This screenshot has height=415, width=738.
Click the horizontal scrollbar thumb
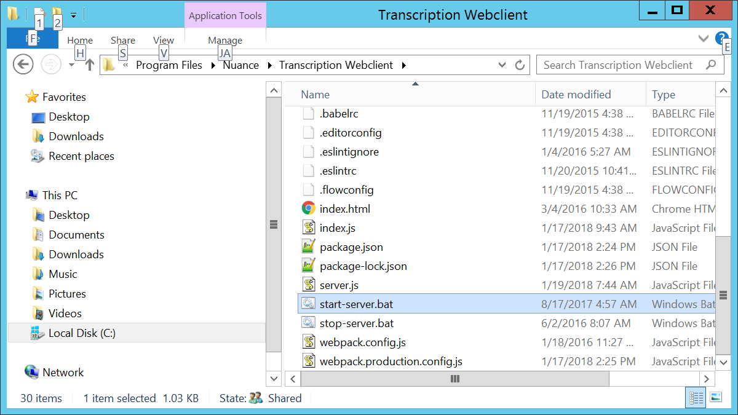(455, 379)
